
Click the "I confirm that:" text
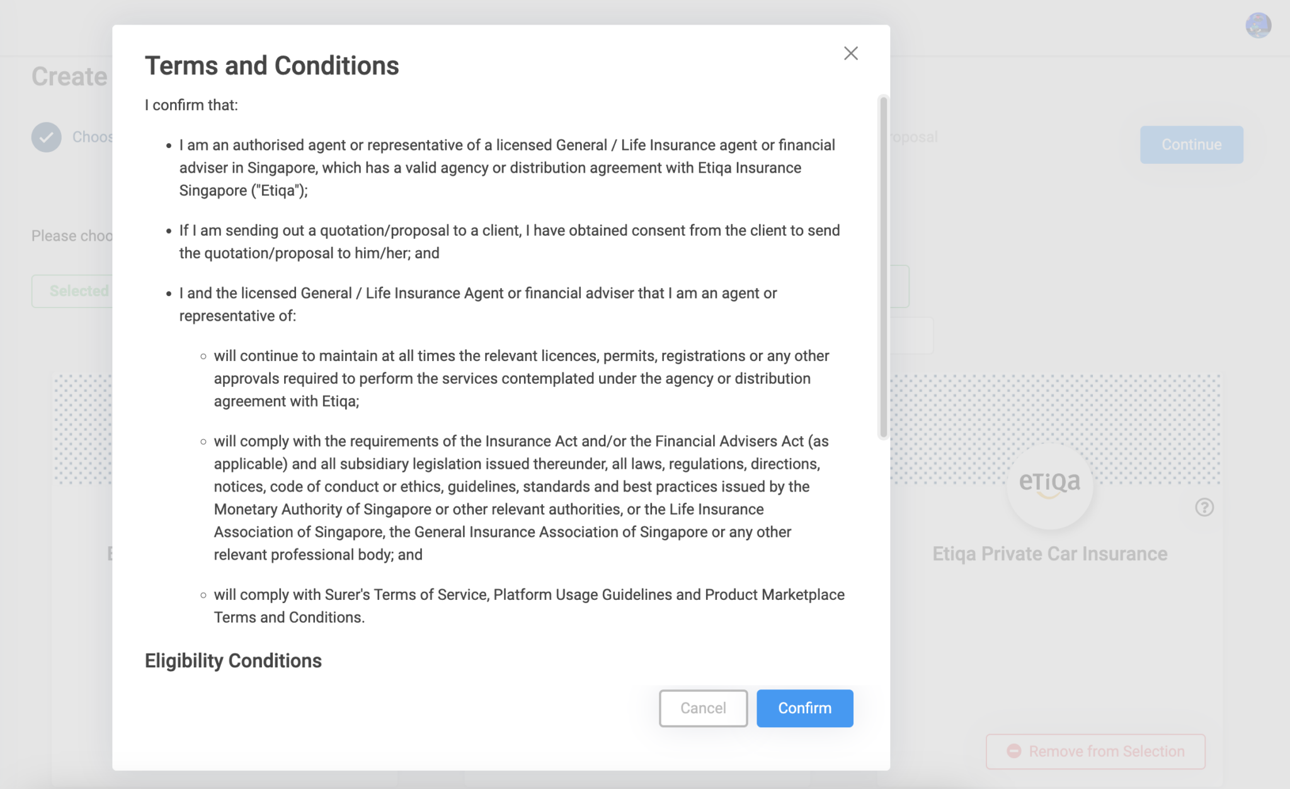point(191,105)
